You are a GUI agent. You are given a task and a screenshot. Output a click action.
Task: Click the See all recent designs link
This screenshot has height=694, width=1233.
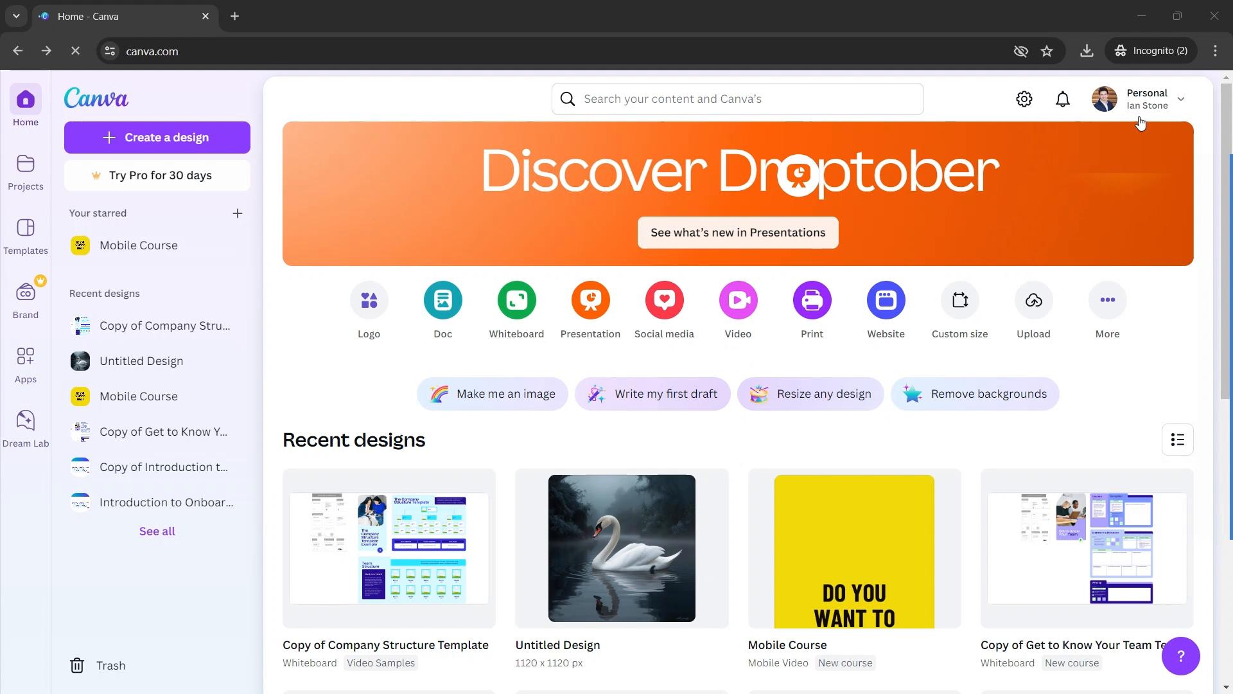click(157, 531)
